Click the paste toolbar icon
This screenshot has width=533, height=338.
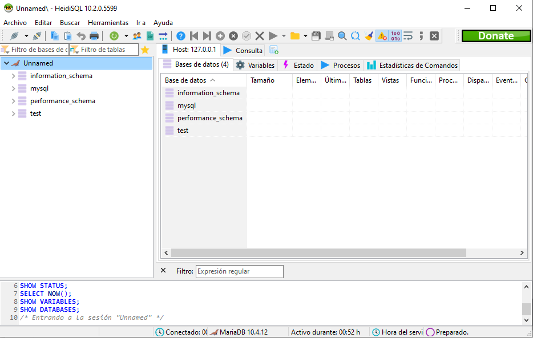coord(67,36)
